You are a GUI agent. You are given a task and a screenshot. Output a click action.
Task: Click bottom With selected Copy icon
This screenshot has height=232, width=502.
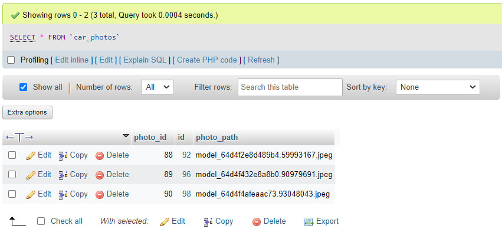(x=208, y=222)
